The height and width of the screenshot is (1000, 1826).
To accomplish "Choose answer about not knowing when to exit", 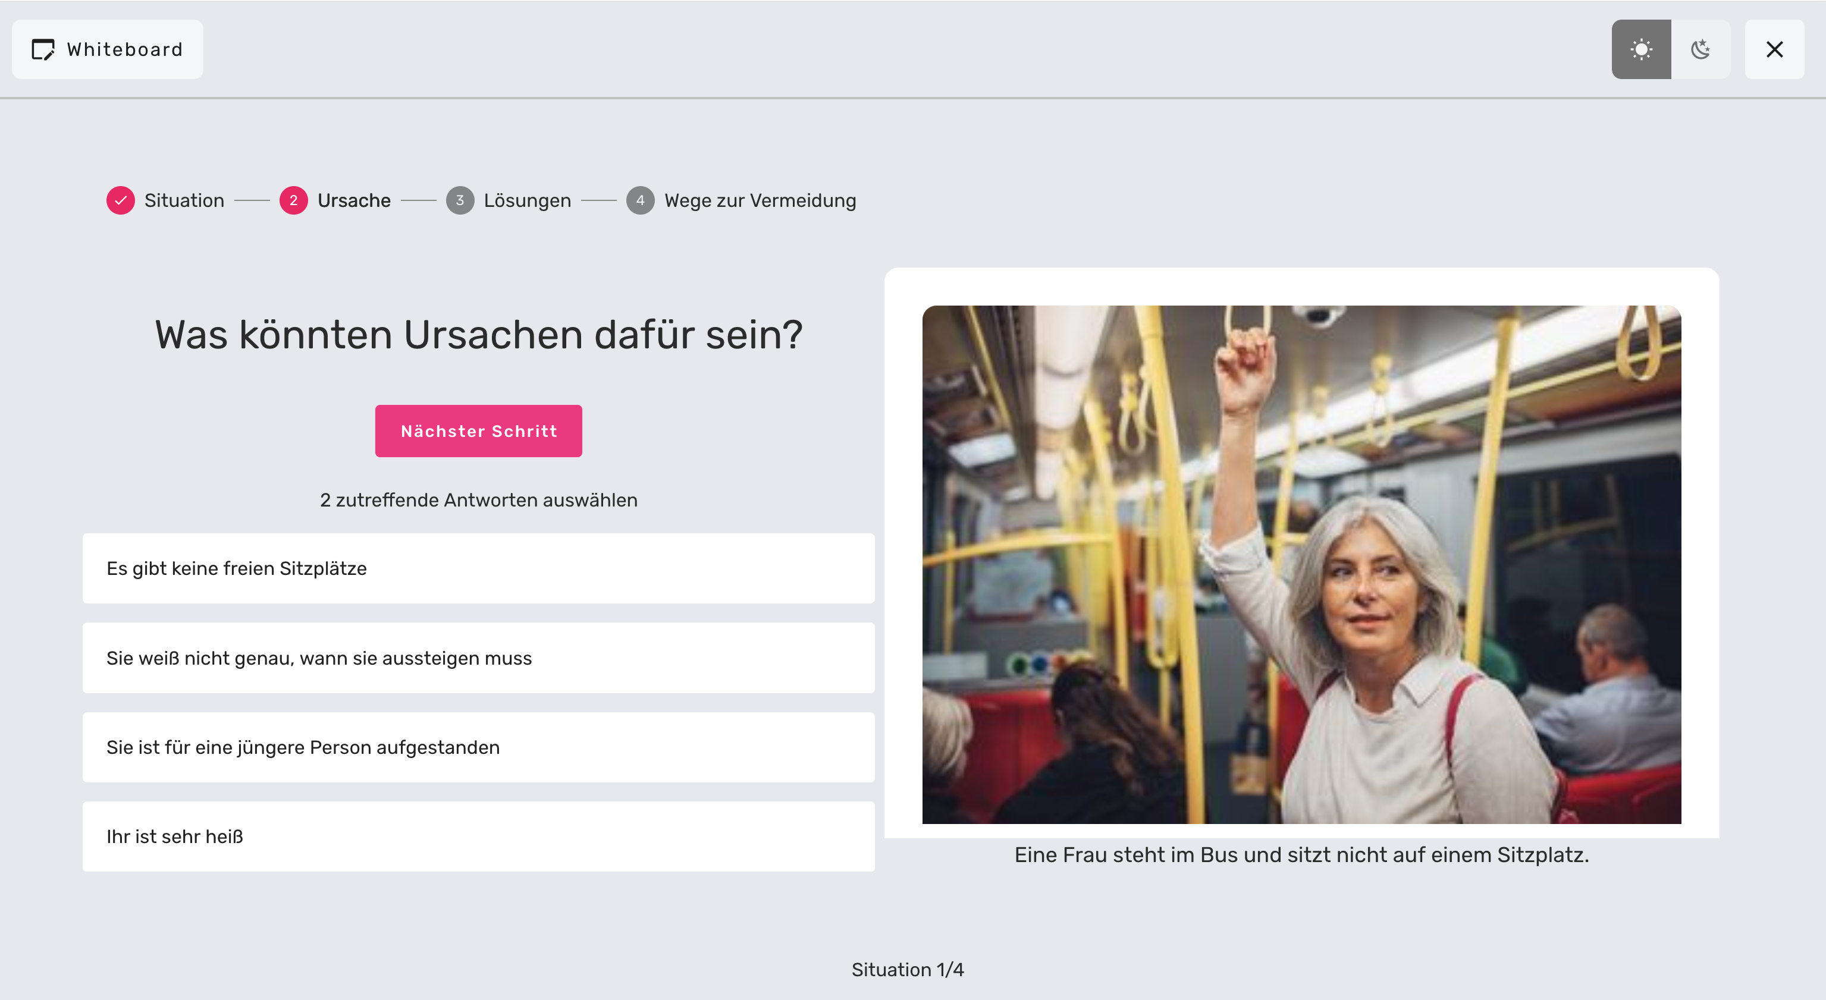I will pyautogui.click(x=478, y=658).
